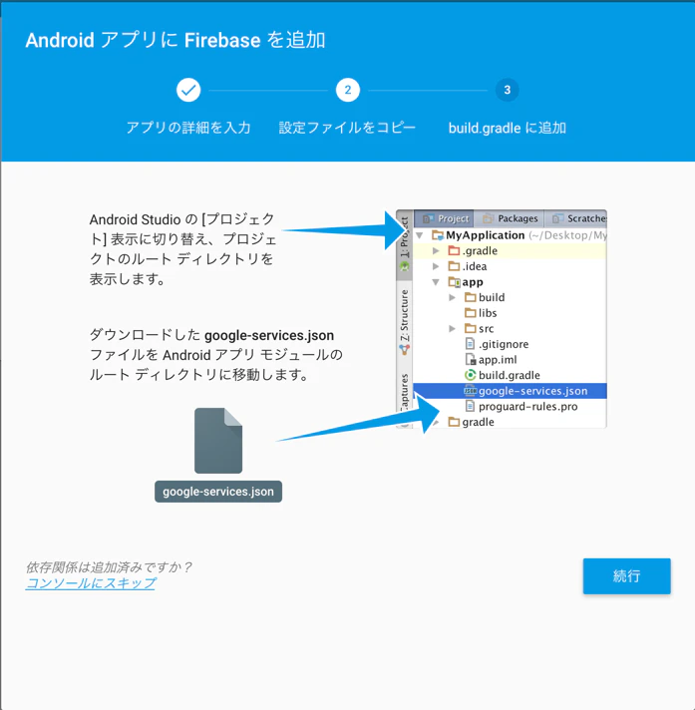695x710 pixels.
Task: Click the JSON icon of google-services.json
Action: point(471,391)
